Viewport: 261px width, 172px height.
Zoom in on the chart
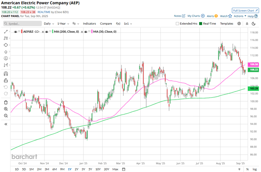click(x=6, y=109)
